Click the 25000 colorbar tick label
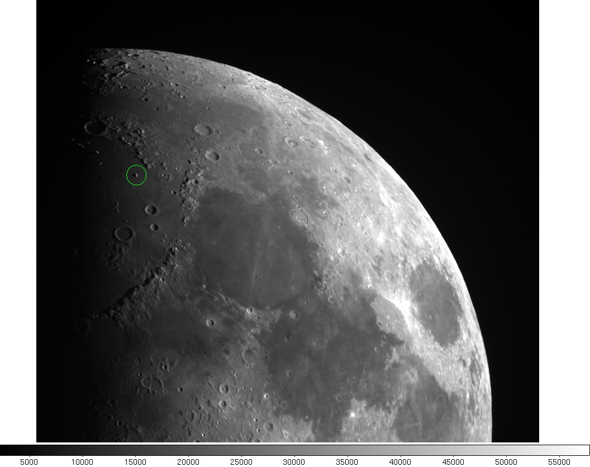 pos(241,462)
